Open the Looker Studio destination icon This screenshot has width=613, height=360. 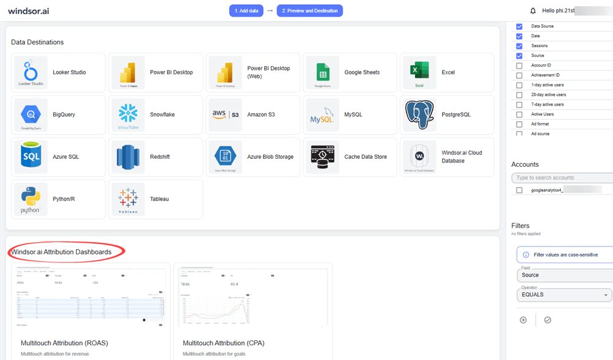(x=31, y=72)
